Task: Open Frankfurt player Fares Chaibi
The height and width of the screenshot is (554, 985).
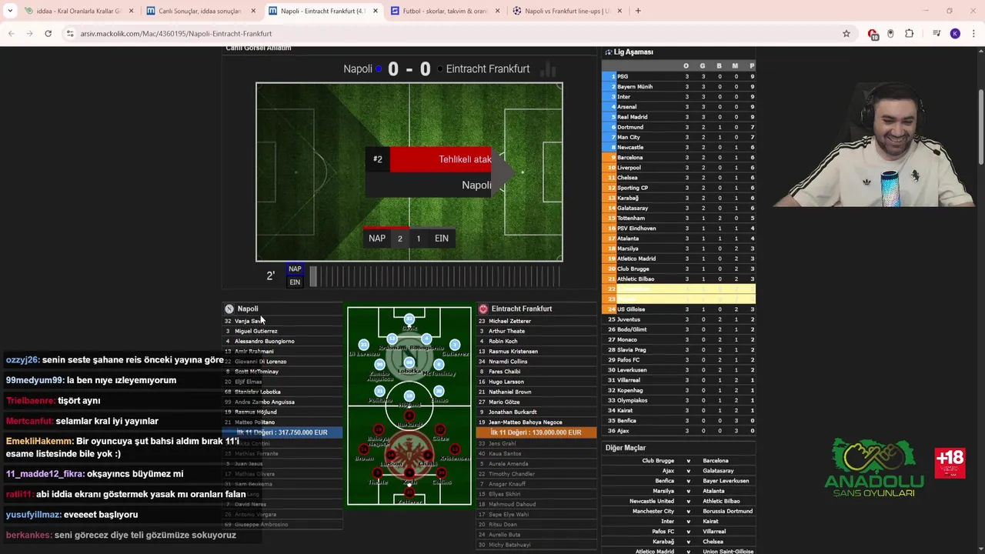Action: pos(504,372)
